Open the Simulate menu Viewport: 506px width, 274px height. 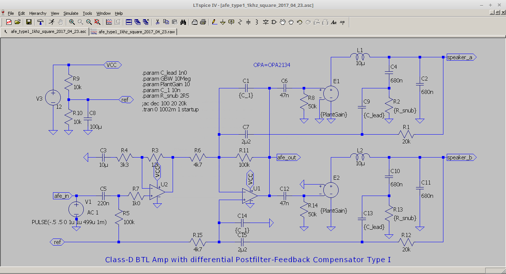(x=70, y=13)
